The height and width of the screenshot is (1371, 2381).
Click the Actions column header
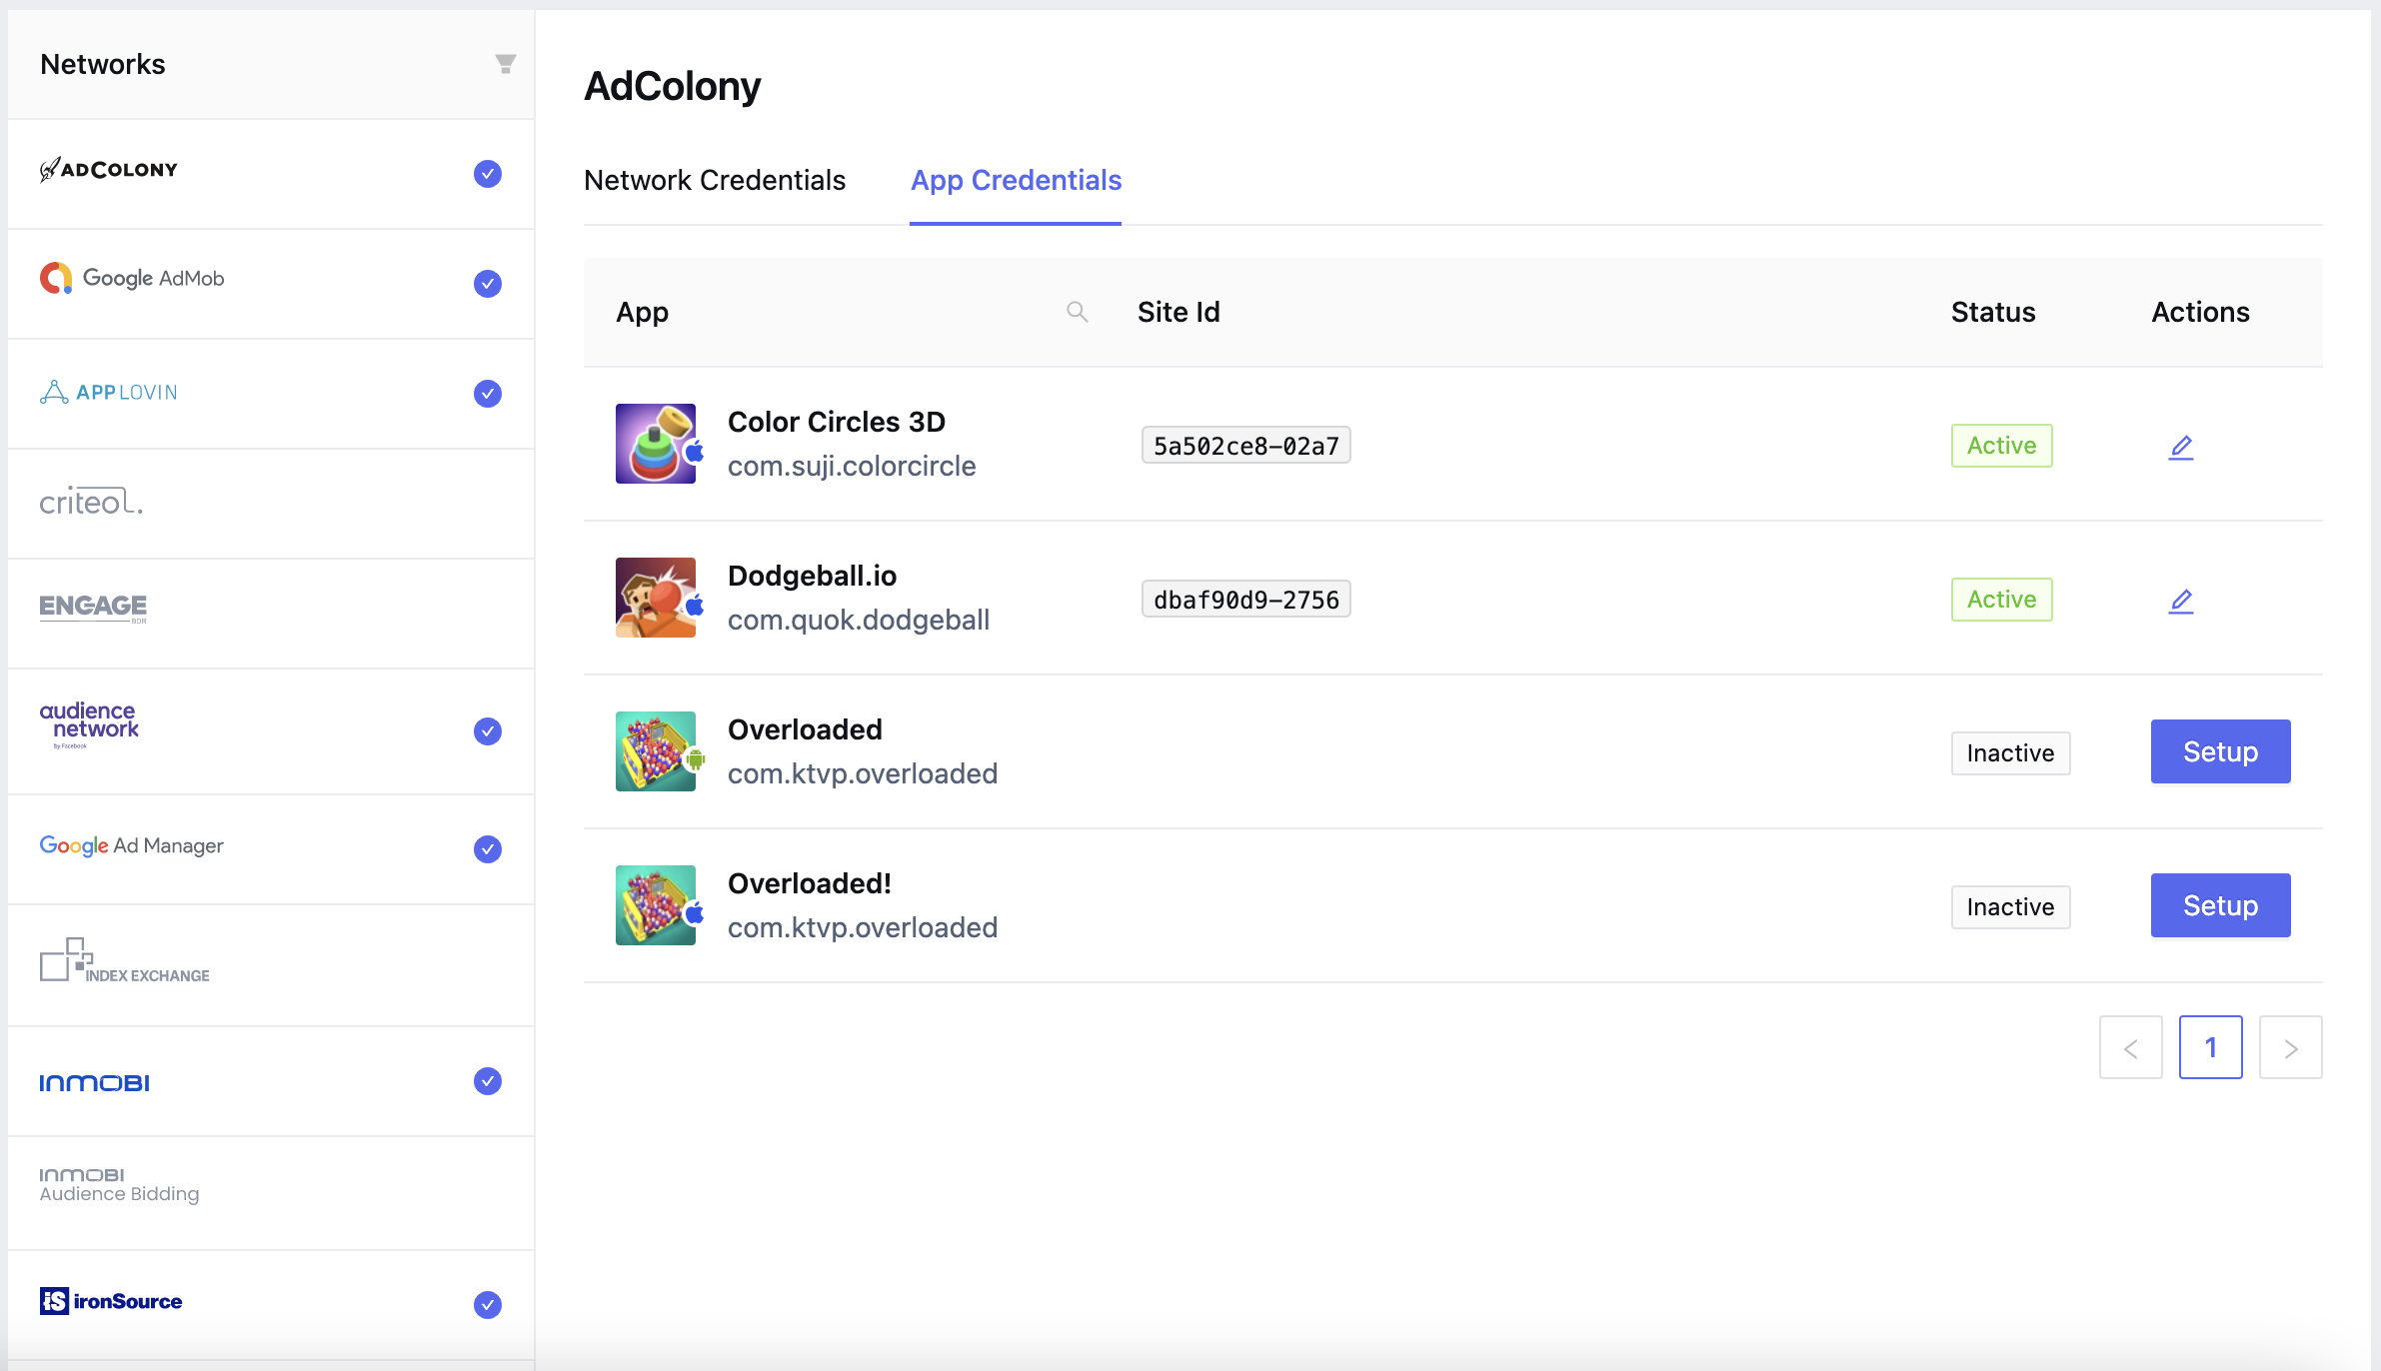tap(2200, 312)
